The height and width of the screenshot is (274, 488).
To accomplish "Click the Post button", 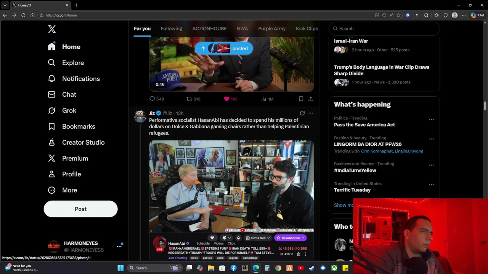I will (80, 209).
